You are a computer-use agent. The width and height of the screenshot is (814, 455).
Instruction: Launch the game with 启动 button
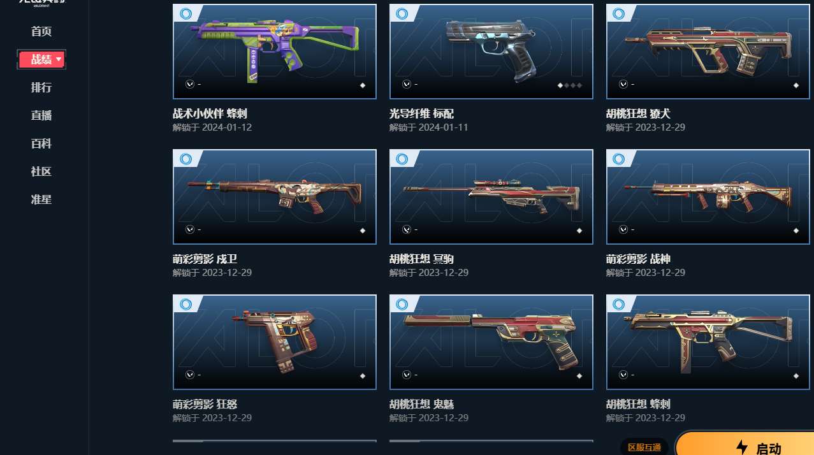point(746,444)
